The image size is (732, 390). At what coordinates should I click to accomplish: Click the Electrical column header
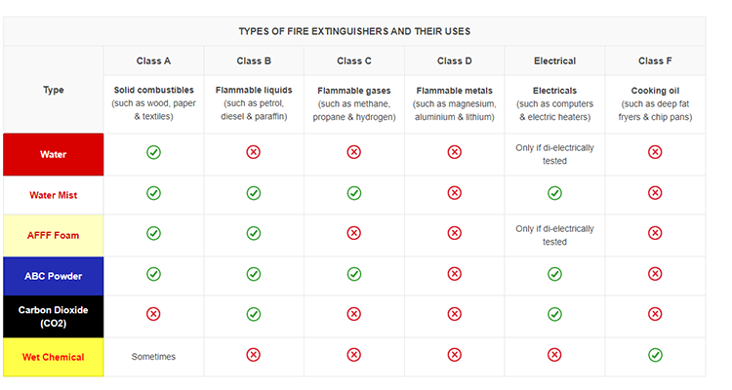[554, 60]
